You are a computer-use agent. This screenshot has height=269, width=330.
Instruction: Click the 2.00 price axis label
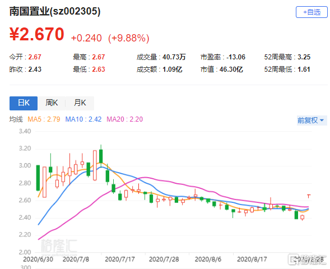tap(25, 252)
